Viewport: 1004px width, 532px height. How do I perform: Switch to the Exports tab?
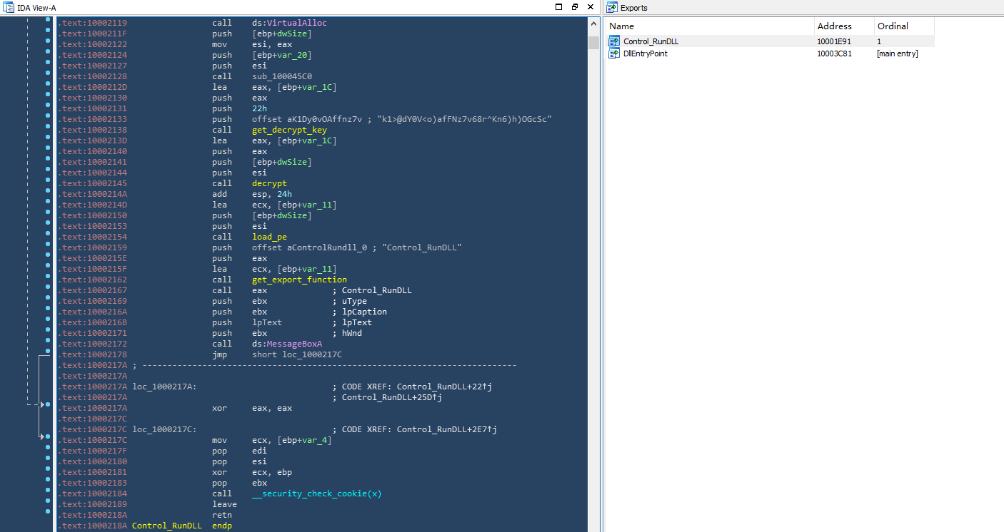point(633,8)
